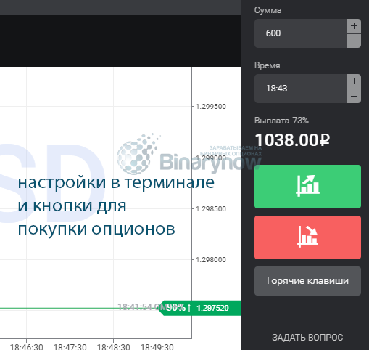Viewport: 369px width, 350px height.
Task: Buy a put option with red button
Action: coord(307,237)
